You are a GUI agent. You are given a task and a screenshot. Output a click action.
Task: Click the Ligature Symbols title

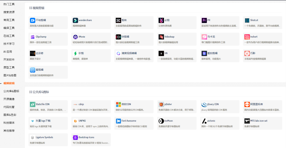(44, 137)
